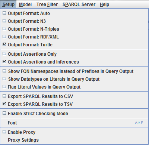The image size is (149, 145).
Task: Enable Show Datatypes on Literals option
Action: tap(74, 79)
